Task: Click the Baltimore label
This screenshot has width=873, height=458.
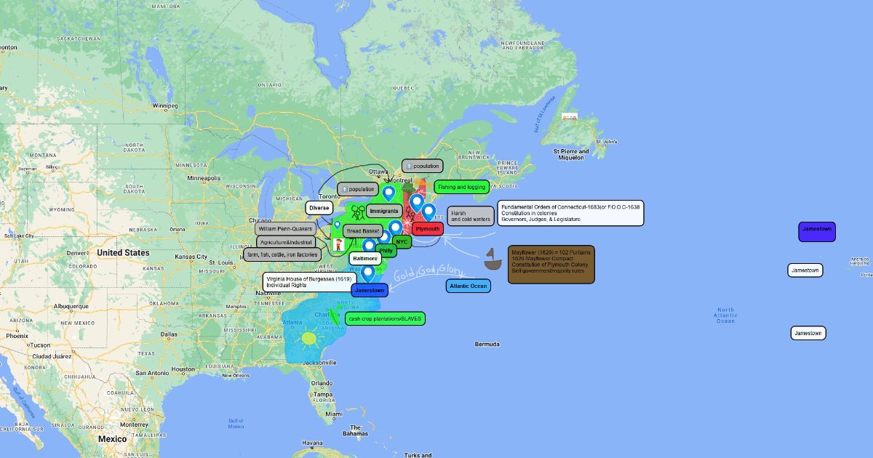Action: 365,258
